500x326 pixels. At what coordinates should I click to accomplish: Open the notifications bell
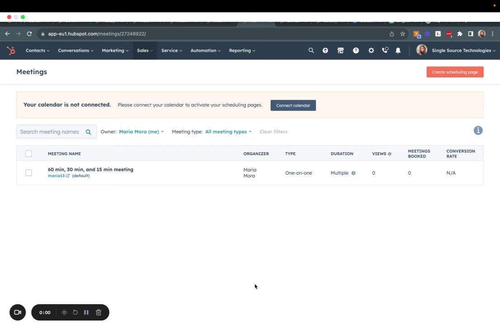pyautogui.click(x=398, y=50)
